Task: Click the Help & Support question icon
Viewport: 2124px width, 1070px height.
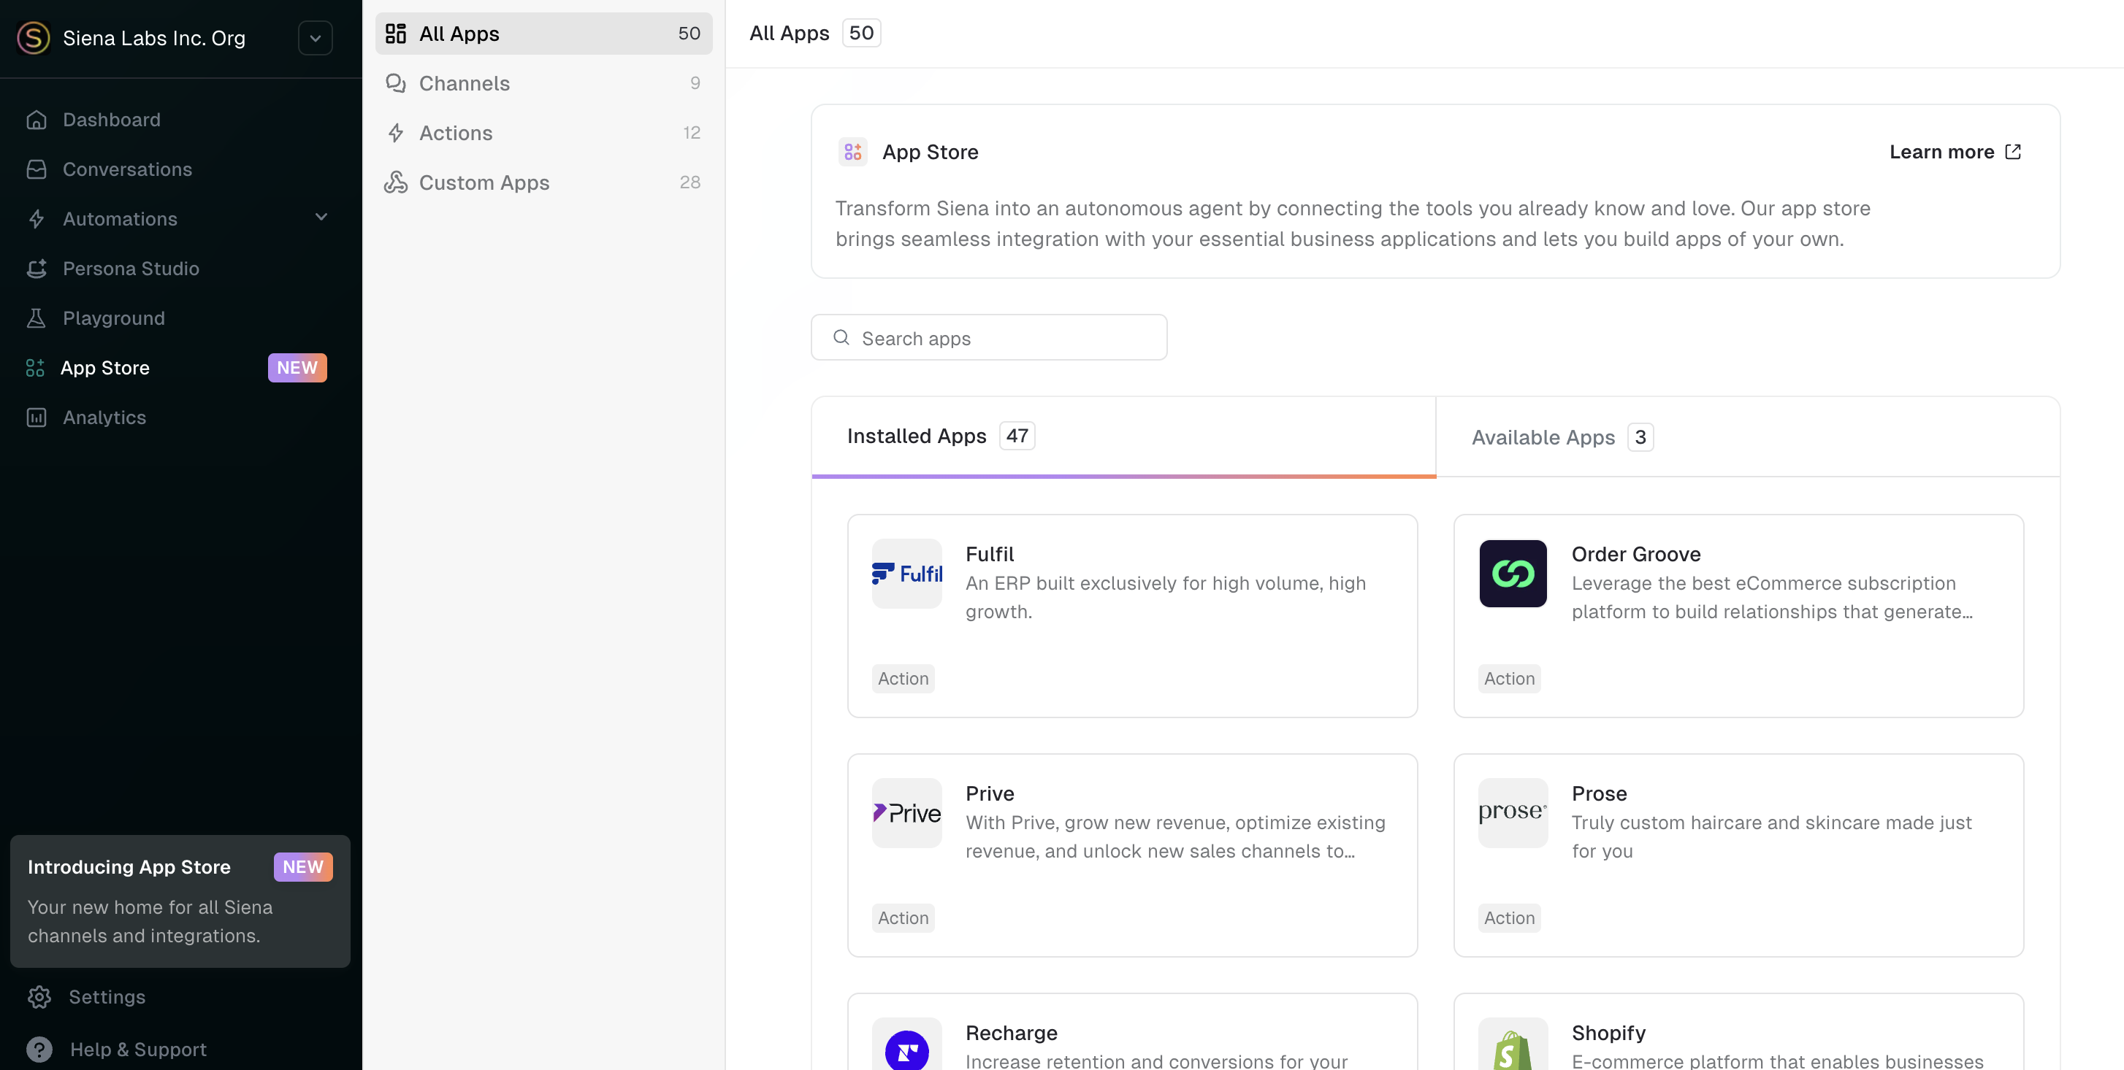Action: 39,1050
